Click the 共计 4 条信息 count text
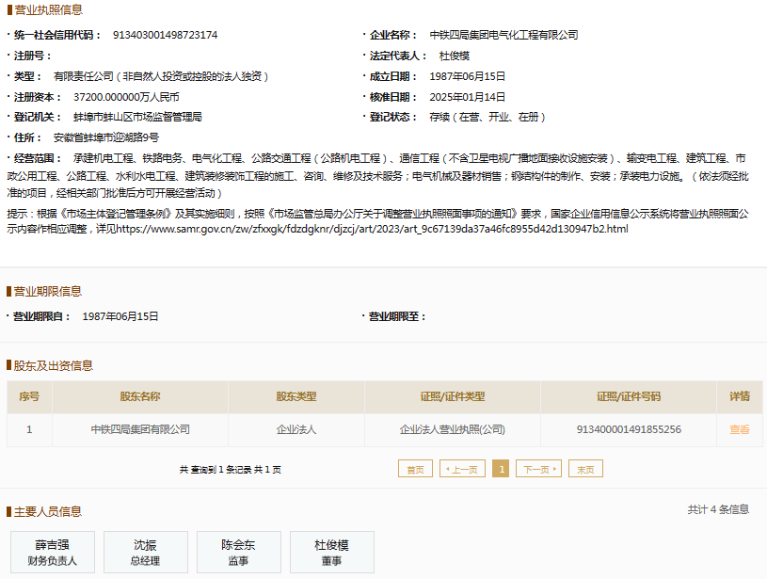Image resolution: width=767 pixels, height=579 pixels. coord(718,509)
